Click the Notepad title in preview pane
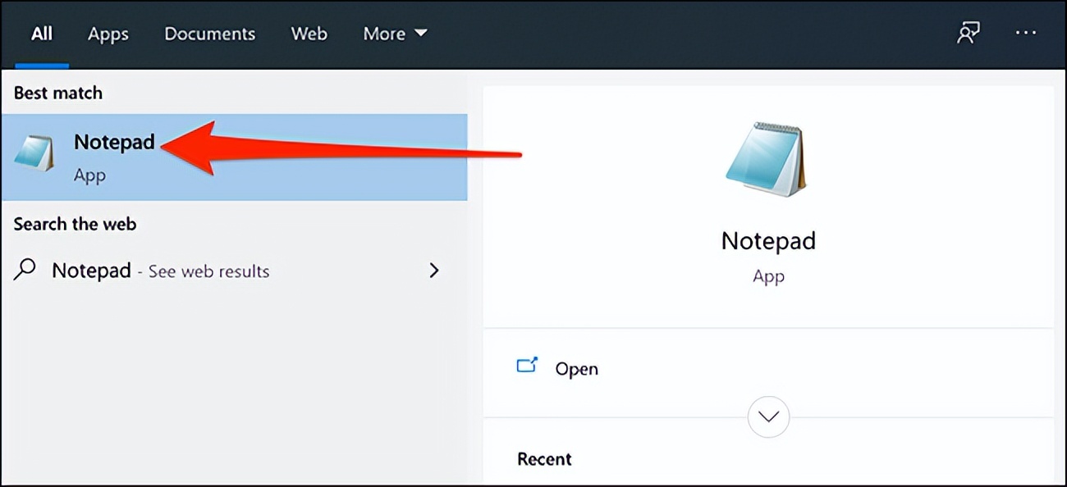Viewport: 1067px width, 487px height. point(768,241)
